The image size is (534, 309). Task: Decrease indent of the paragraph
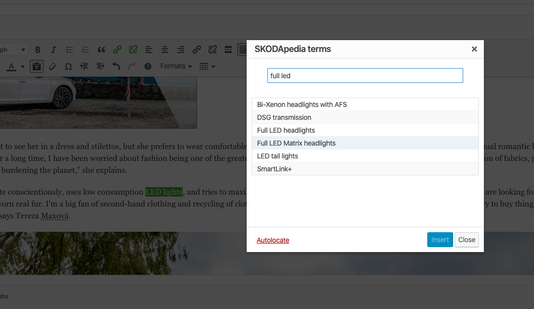coord(84,67)
